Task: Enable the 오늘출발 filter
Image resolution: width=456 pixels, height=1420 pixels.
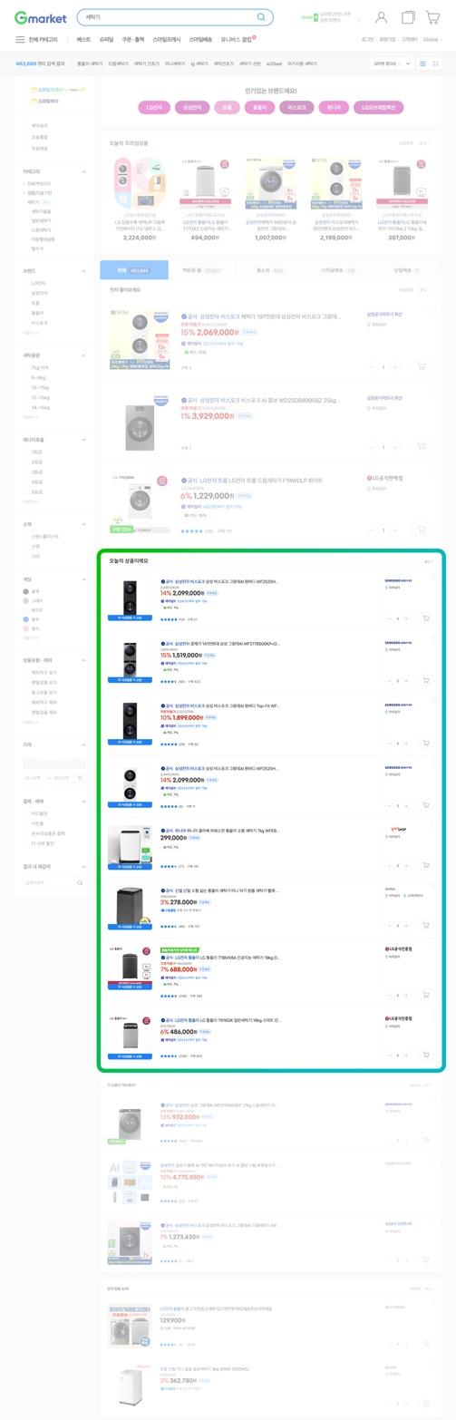Action: pos(25,136)
